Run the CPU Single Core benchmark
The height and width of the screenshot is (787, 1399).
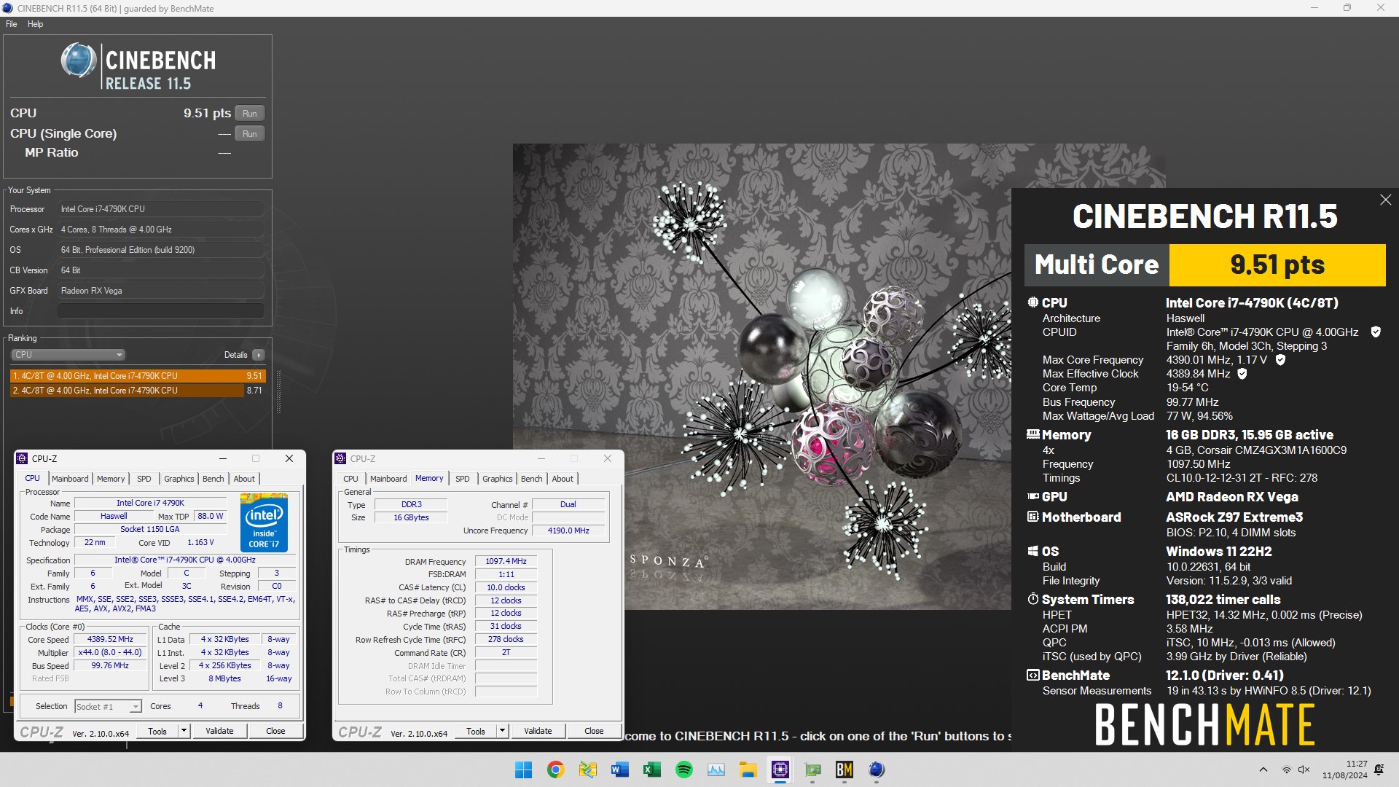(249, 133)
